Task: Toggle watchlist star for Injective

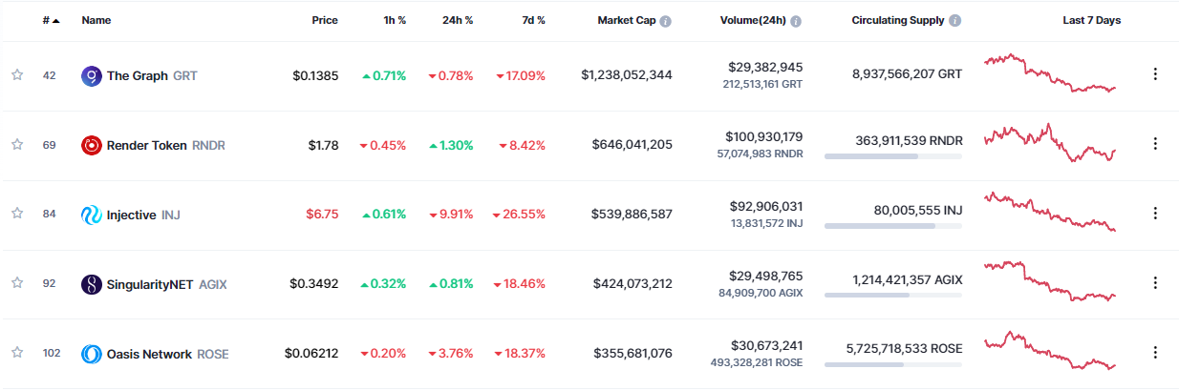Action: coord(17,215)
